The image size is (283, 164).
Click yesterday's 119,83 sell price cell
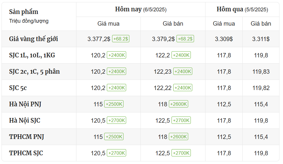click(x=261, y=72)
